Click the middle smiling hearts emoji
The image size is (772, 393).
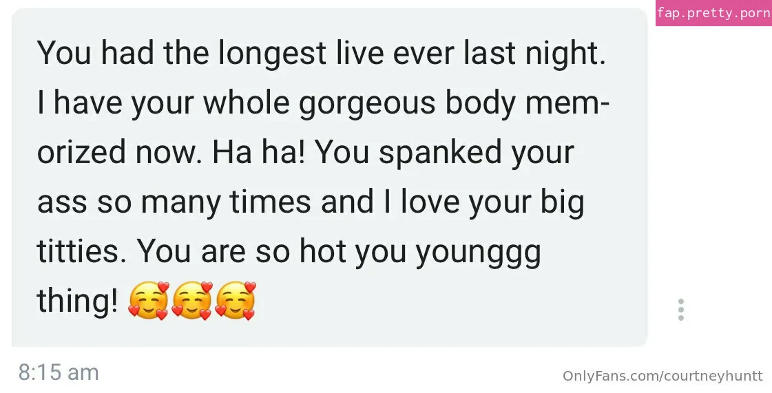coord(192,301)
